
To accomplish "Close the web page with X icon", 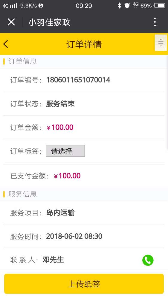I will coord(11,22).
